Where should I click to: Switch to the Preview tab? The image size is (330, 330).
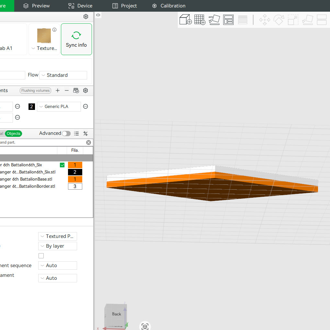(37, 6)
